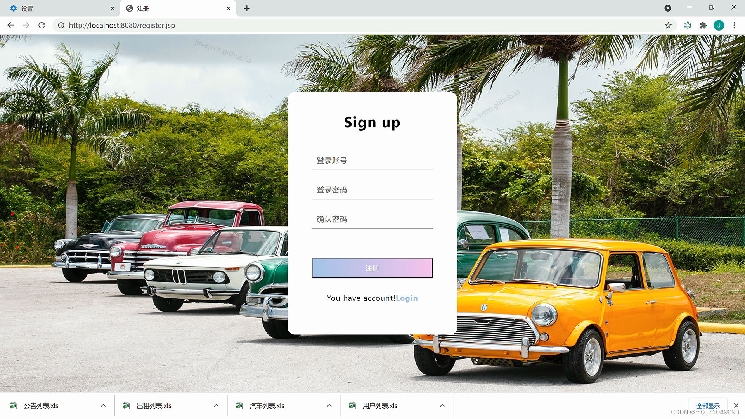Expand the 公告列表.xls download options

pos(103,405)
